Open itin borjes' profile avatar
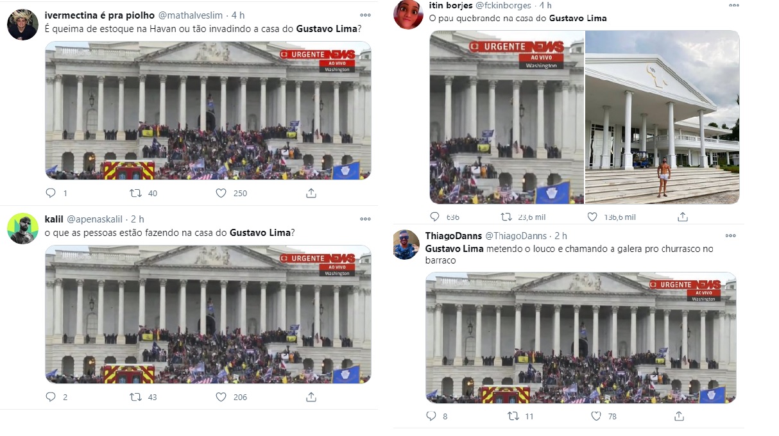 (x=407, y=14)
